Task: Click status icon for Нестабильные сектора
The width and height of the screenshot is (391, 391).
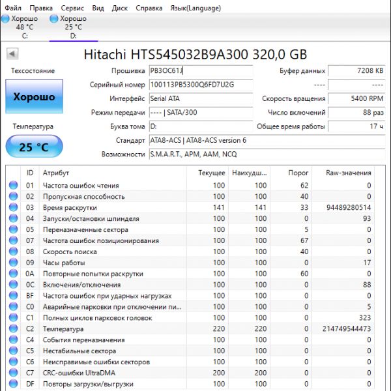Action: click(13, 351)
